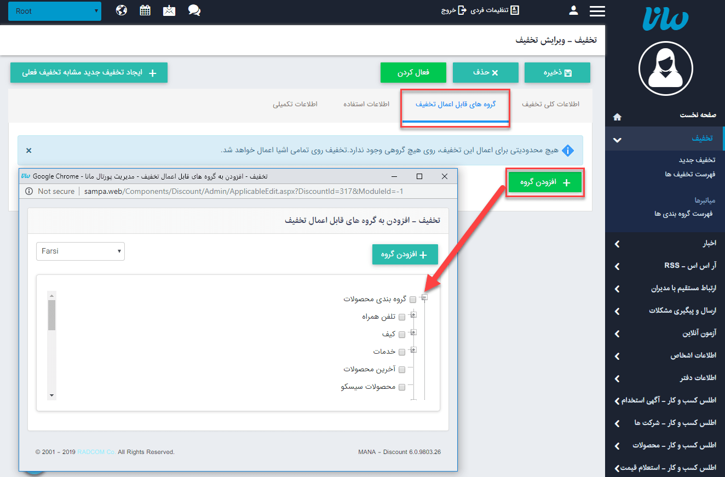Open the Root dropdown selector
The image size is (725, 477).
point(54,10)
